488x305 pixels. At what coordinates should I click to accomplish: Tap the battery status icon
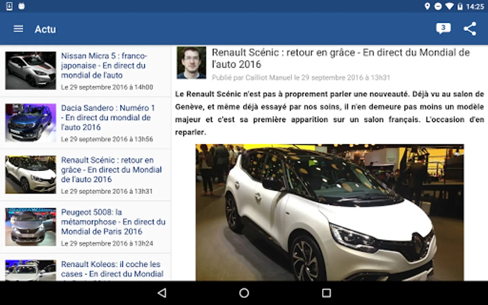(460, 6)
